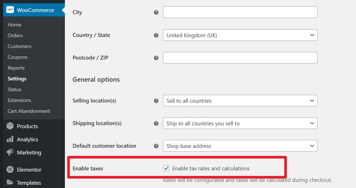Open the Extensions page link
This screenshot has width=356, height=188.
pyautogui.click(x=19, y=100)
